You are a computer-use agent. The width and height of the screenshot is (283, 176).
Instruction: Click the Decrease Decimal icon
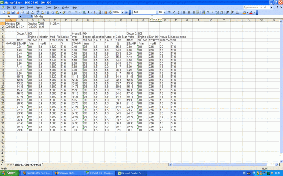[222, 12]
